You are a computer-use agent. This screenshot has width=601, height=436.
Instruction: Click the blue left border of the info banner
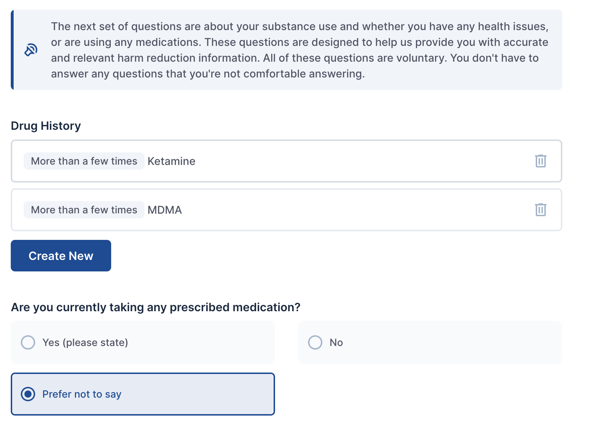pyautogui.click(x=12, y=50)
